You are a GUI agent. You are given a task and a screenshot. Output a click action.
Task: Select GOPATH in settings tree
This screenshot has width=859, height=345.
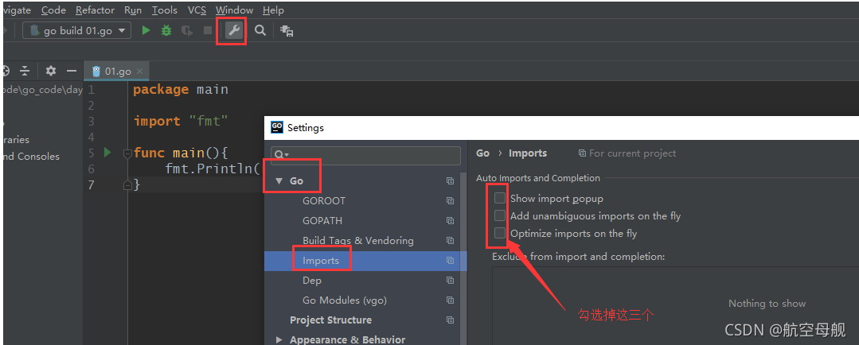(322, 221)
